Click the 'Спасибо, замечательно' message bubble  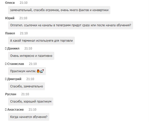[27, 86]
